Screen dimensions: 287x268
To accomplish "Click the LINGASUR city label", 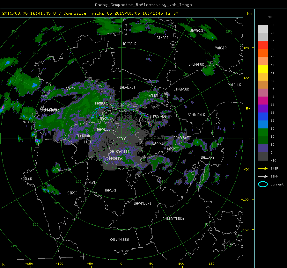I will click(x=181, y=89).
